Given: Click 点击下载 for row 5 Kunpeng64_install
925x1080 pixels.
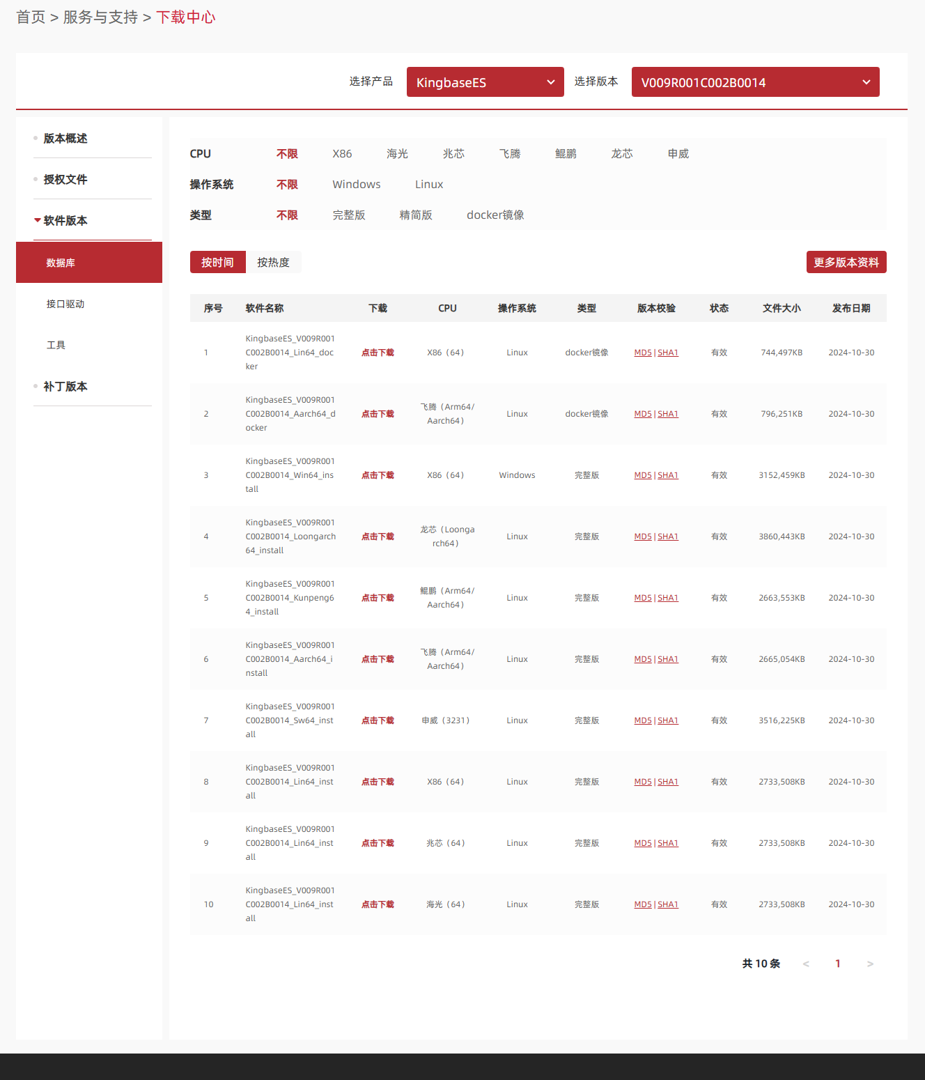Looking at the screenshot, I should pyautogui.click(x=378, y=598).
